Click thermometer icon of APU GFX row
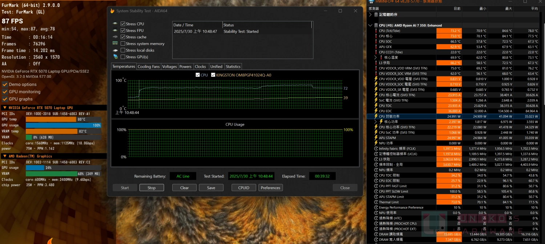The image size is (545, 244). point(376,47)
